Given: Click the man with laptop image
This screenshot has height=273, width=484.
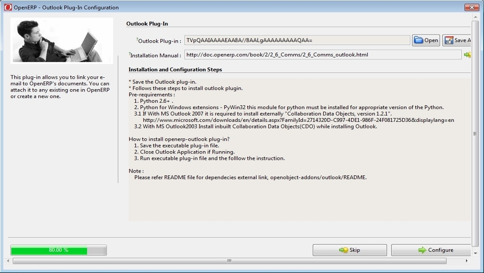Looking at the screenshot, I should (x=62, y=41).
